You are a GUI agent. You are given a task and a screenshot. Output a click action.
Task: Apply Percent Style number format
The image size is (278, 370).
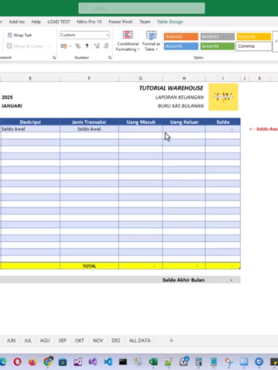(78, 46)
